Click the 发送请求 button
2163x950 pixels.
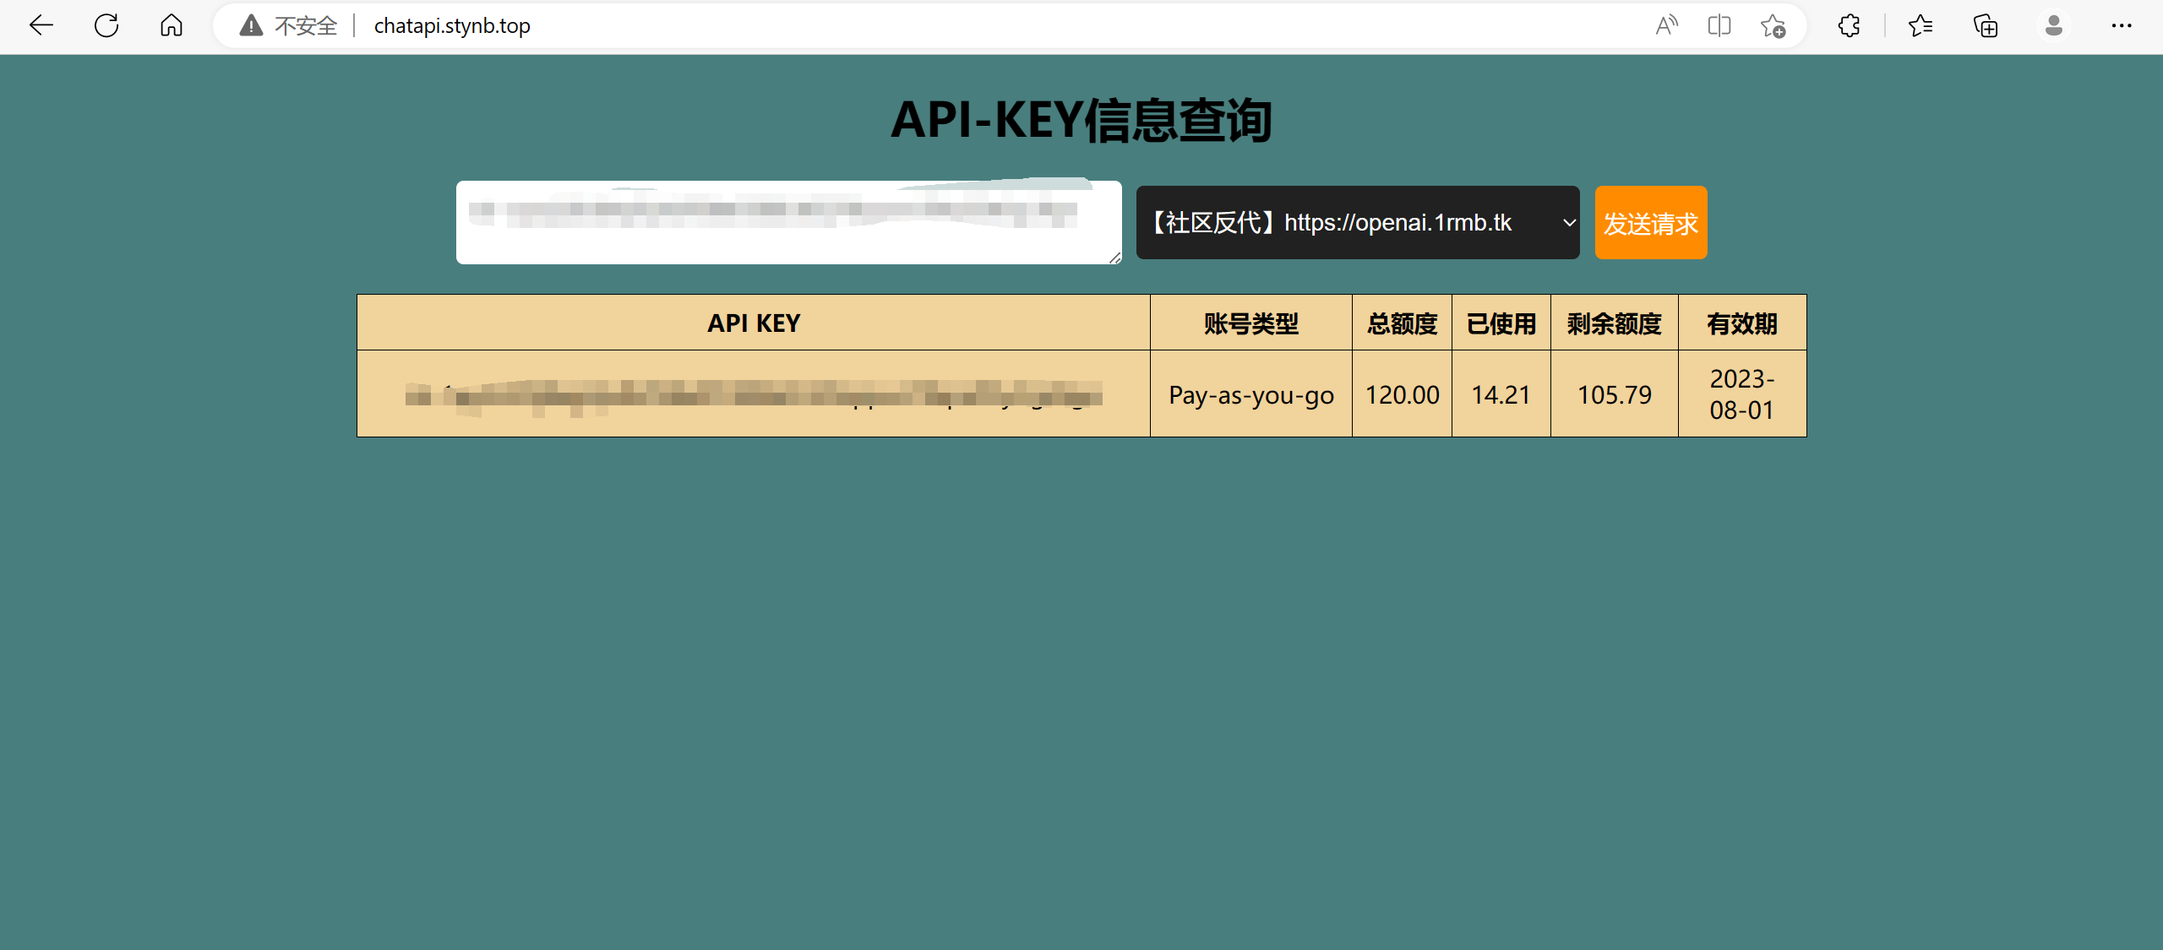click(x=1650, y=222)
